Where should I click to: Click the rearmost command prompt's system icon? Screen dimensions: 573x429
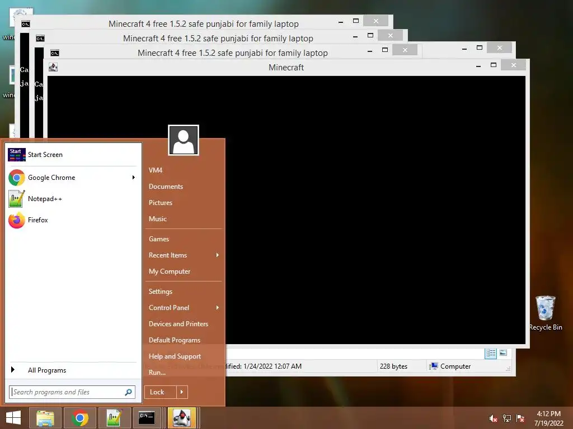26,24
